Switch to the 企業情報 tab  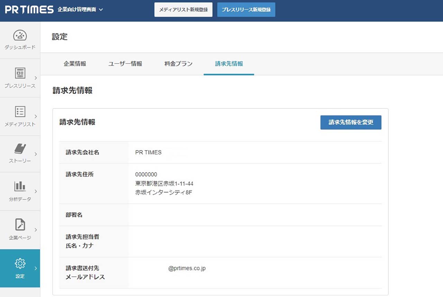point(75,64)
